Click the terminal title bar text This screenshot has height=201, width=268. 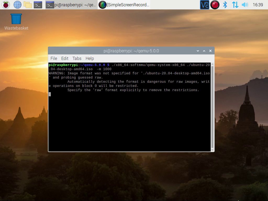tap(131, 51)
